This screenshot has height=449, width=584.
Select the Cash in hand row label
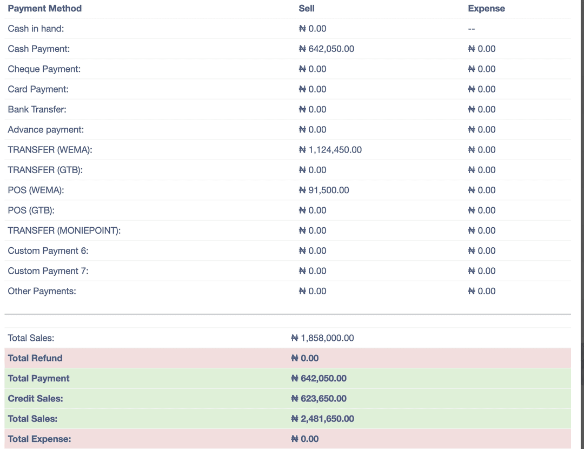[x=36, y=29]
